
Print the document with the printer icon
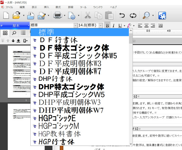pyautogui.click(x=58, y=15)
